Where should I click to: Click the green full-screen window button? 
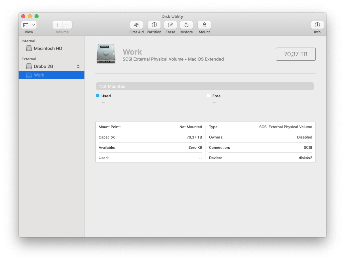click(x=37, y=16)
